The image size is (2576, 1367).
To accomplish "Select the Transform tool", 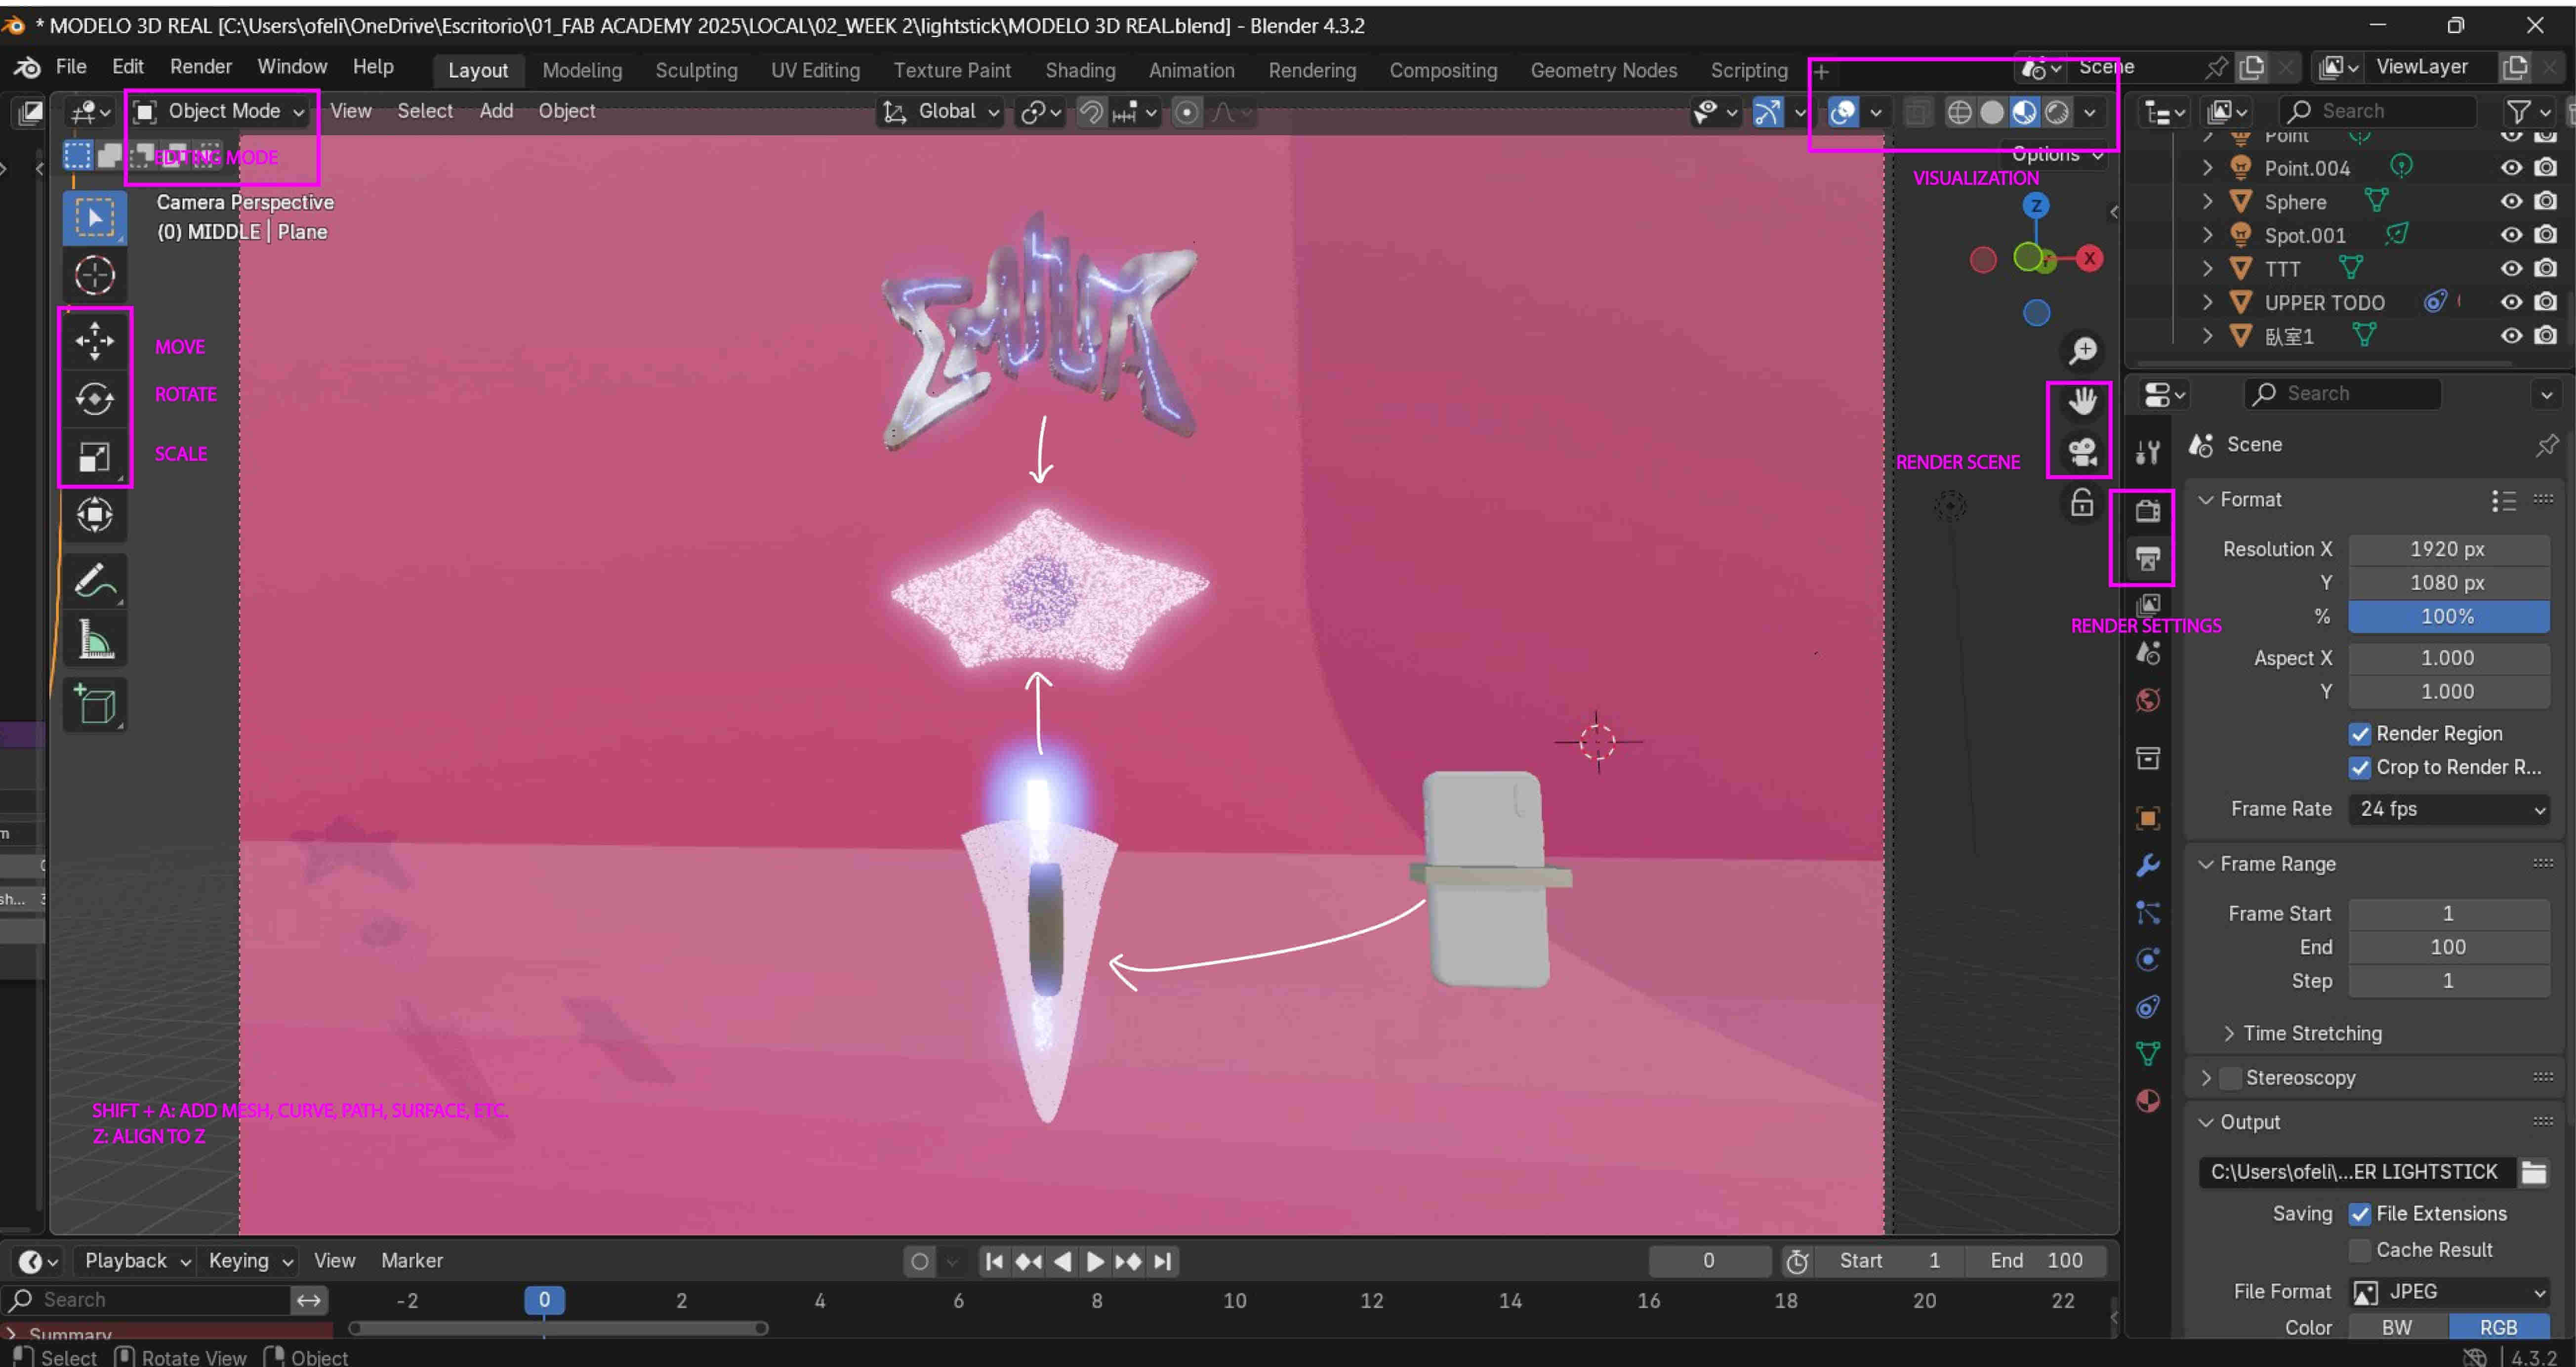I will 95,515.
